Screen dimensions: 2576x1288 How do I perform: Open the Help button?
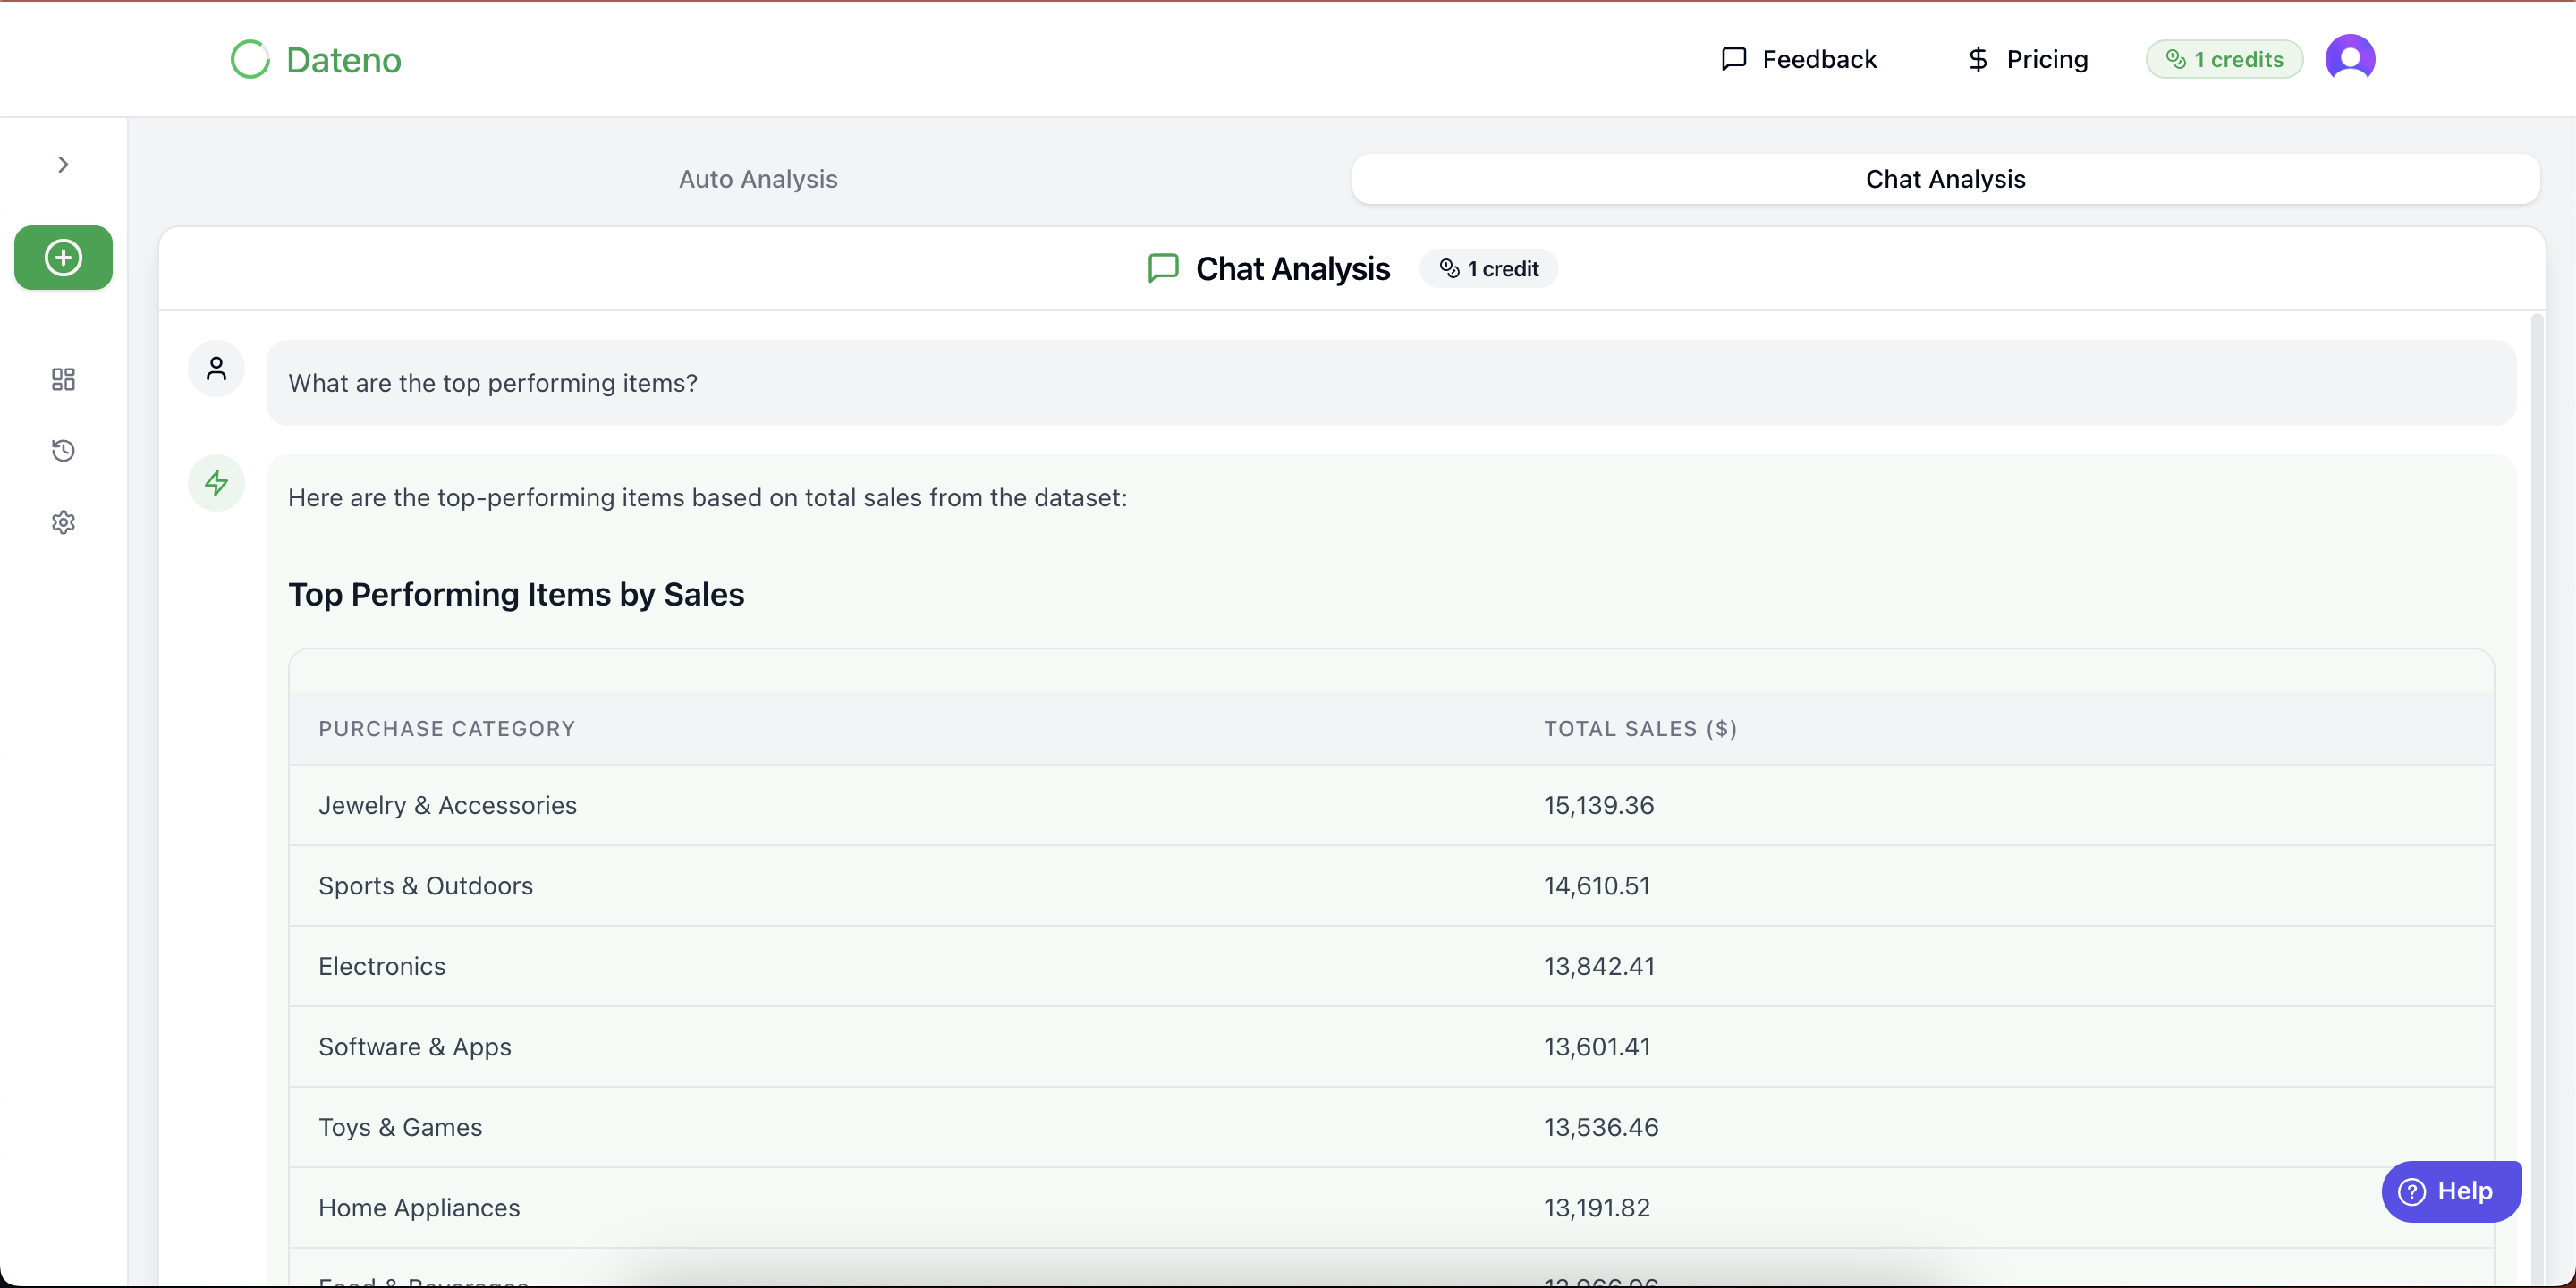2451,1191
